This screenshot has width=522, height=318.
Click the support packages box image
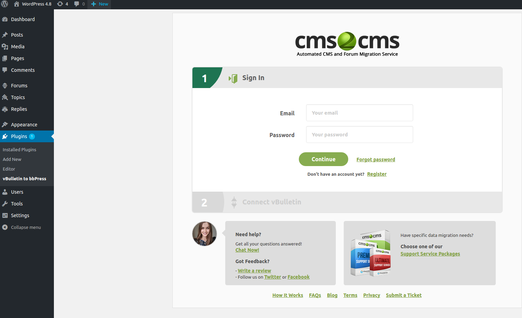point(371,253)
